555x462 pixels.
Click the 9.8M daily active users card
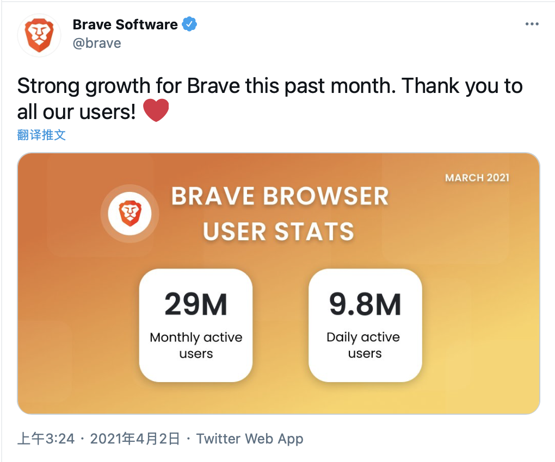(x=365, y=325)
